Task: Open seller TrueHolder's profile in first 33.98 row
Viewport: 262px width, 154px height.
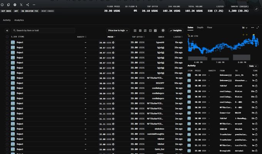Action: pyautogui.click(x=225, y=134)
